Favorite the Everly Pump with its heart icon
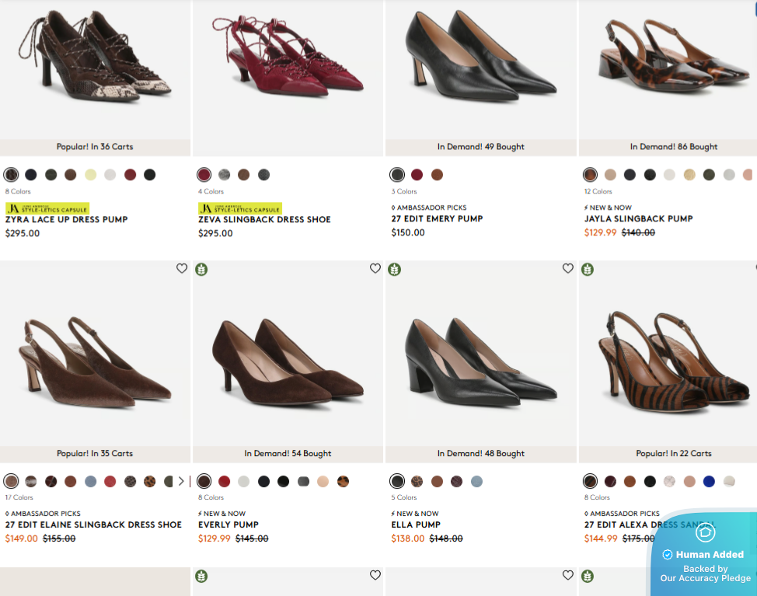The image size is (757, 596). (x=375, y=268)
